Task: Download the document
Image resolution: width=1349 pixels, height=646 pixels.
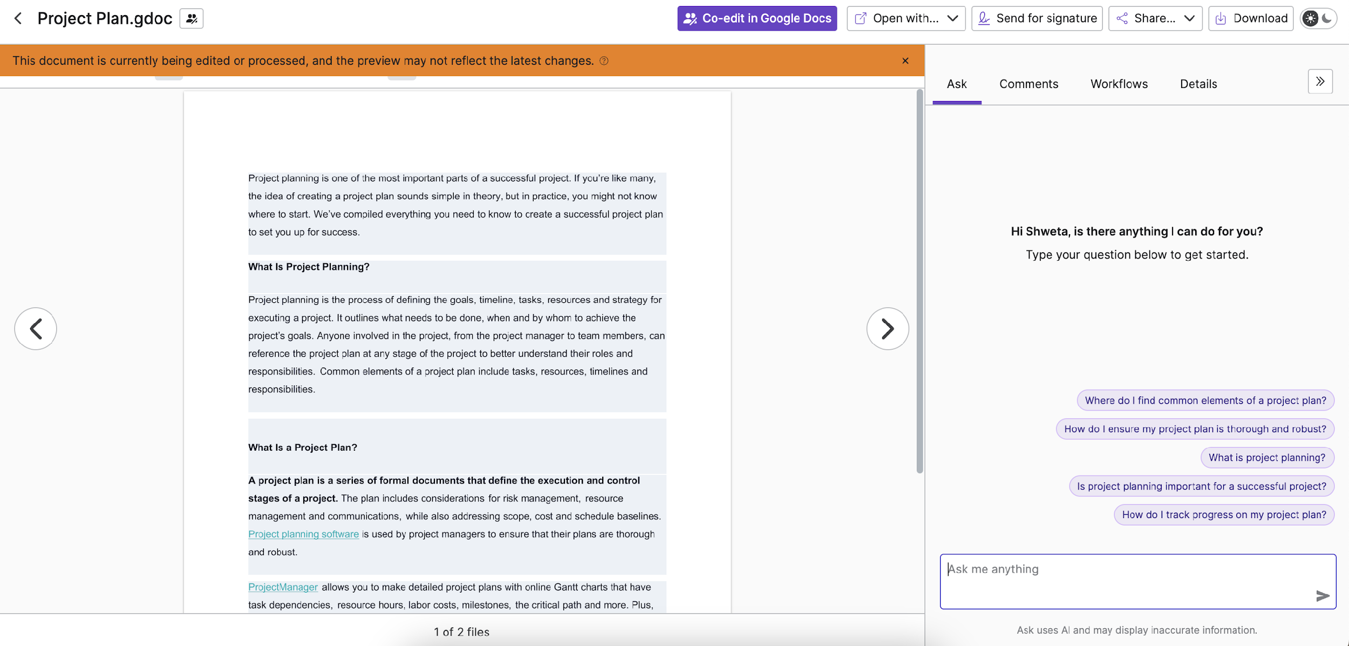Action: 1251,18
